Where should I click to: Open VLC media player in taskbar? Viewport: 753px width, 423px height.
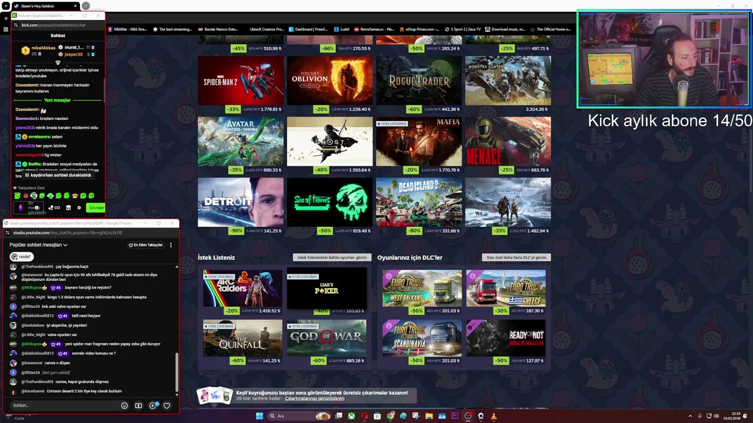point(494,416)
